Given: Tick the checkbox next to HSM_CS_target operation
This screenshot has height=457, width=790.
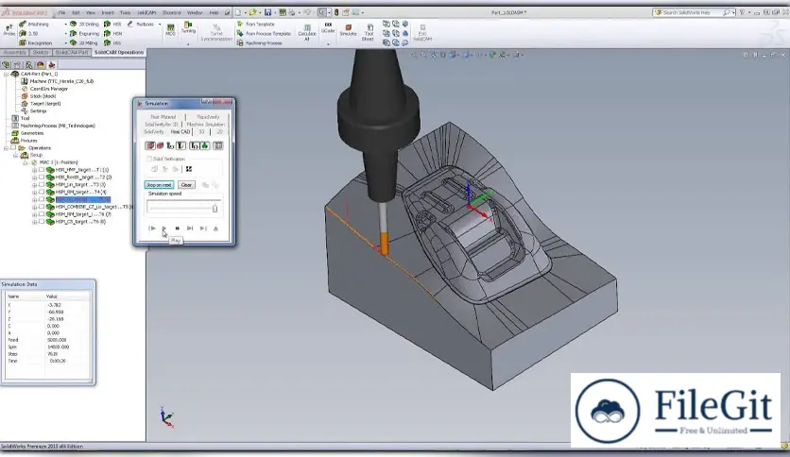Looking at the screenshot, I should coord(42,221).
